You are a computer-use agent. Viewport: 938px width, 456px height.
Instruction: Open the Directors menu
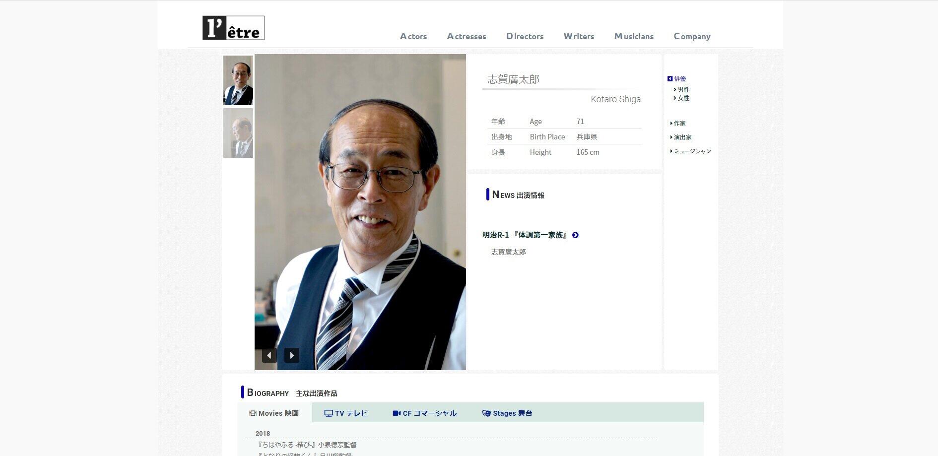tap(525, 36)
